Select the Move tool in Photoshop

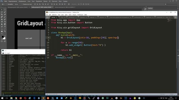point(2,10)
